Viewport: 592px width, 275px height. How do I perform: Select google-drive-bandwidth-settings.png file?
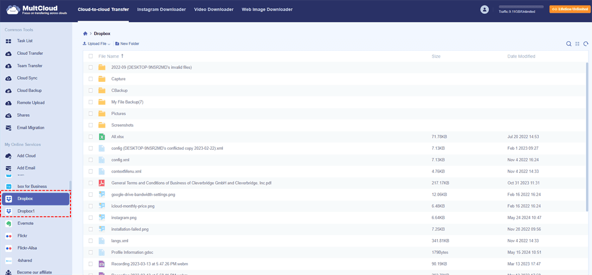click(x=143, y=194)
